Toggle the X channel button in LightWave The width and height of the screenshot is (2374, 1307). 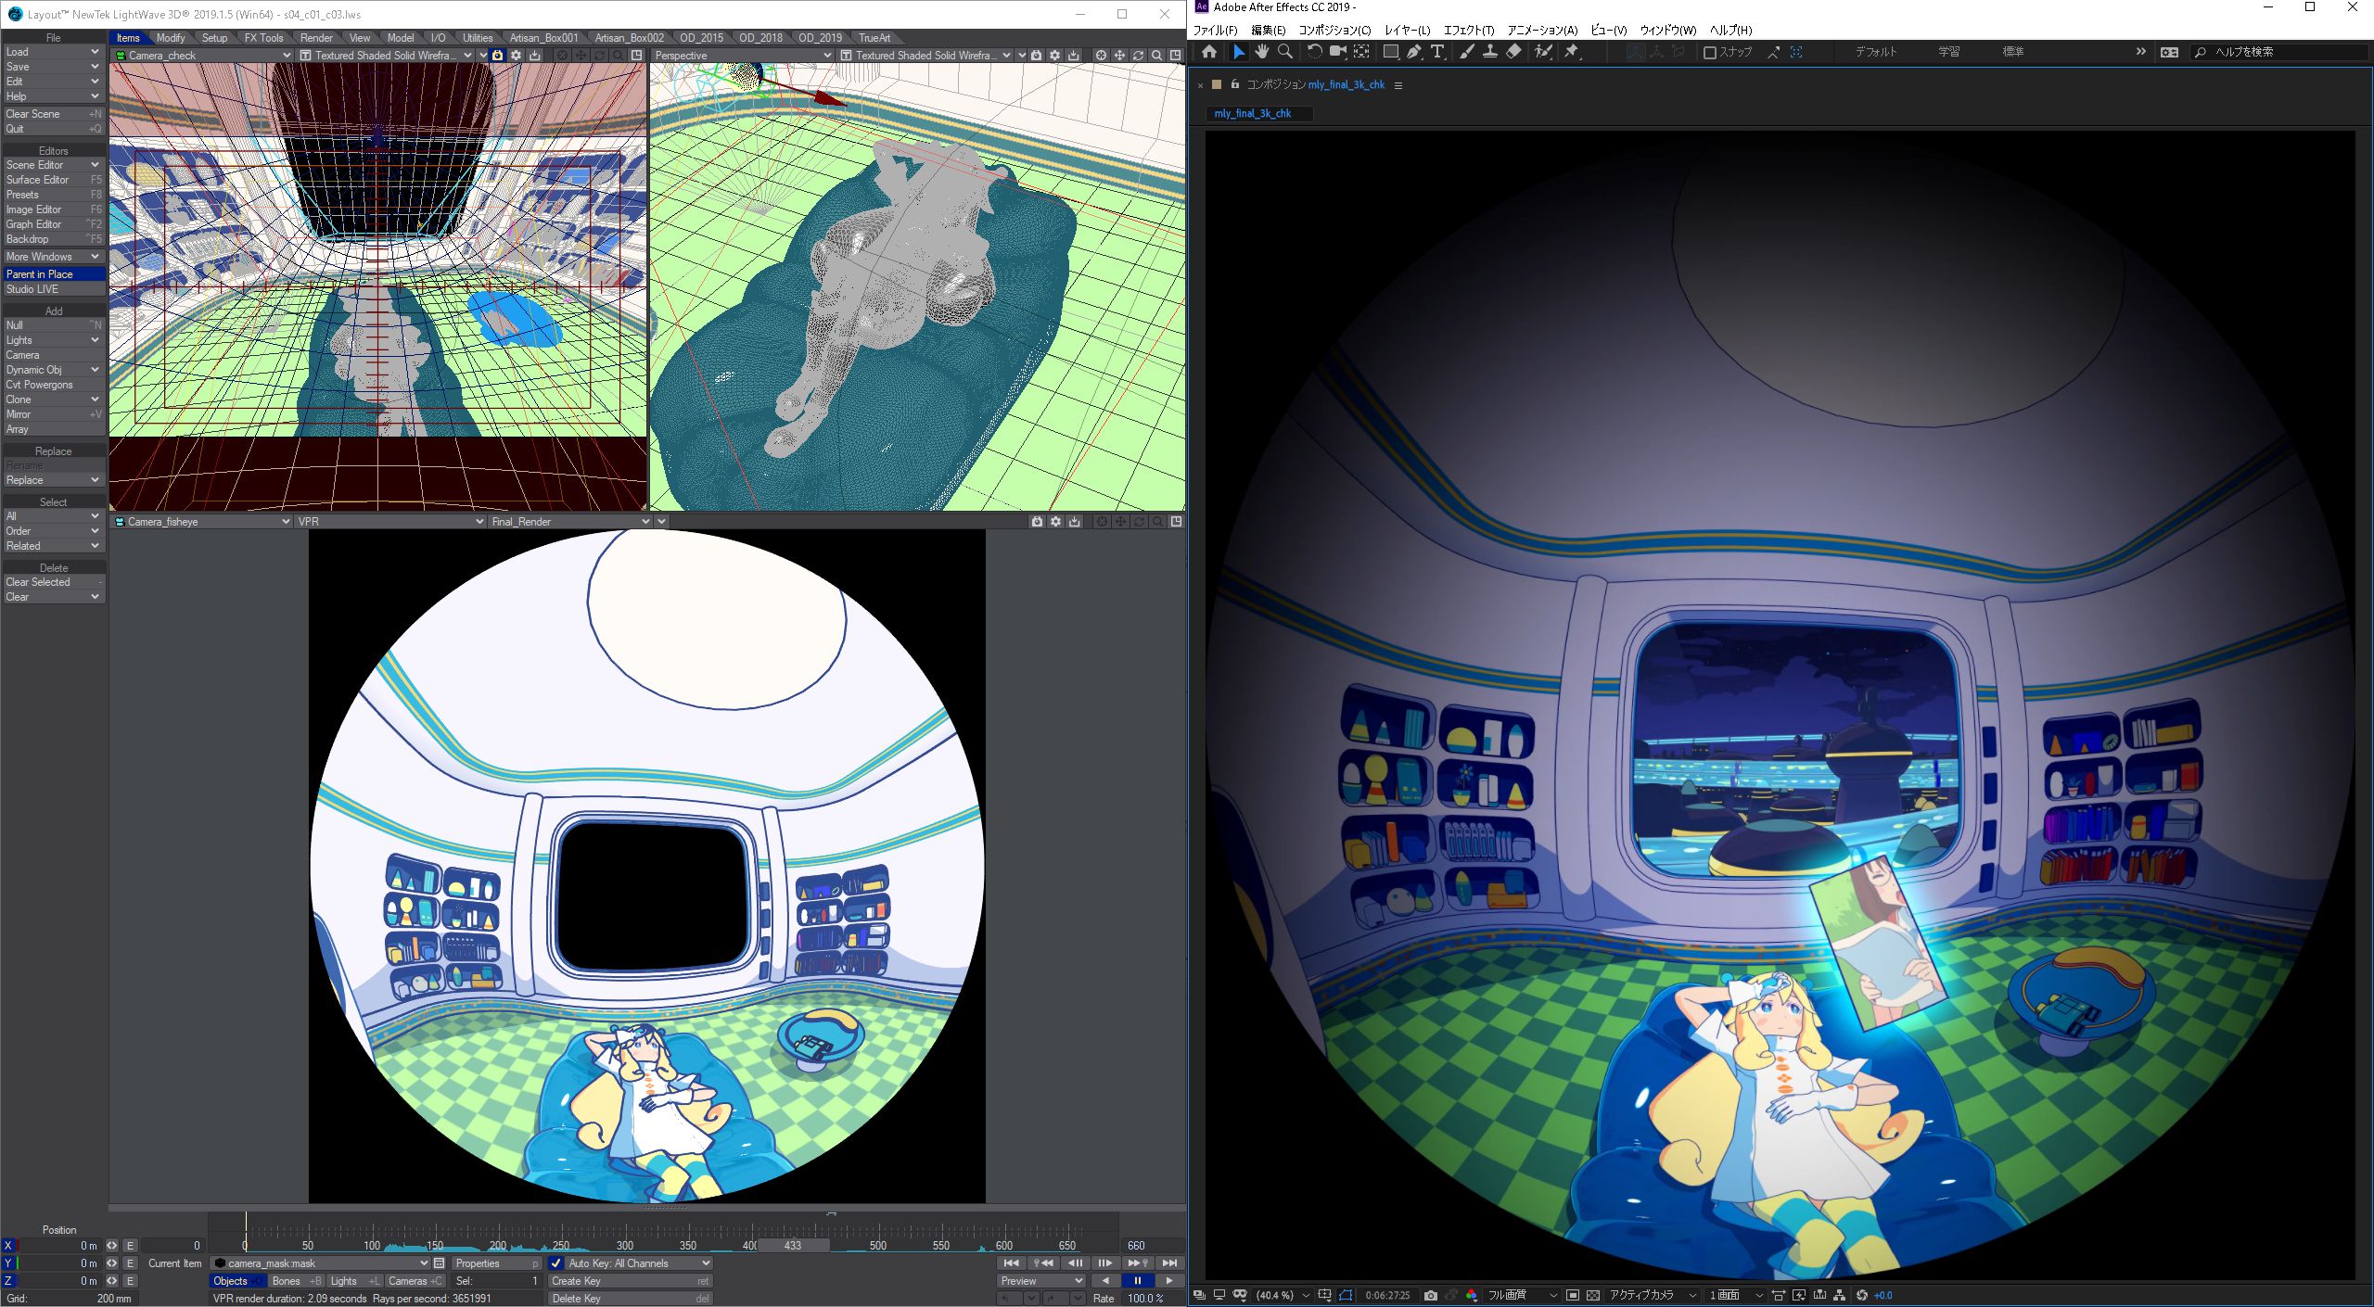(9, 1246)
